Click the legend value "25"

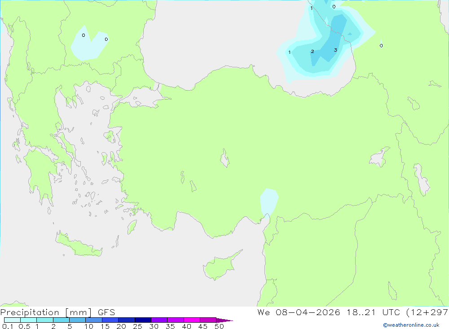pyautogui.click(x=137, y=326)
